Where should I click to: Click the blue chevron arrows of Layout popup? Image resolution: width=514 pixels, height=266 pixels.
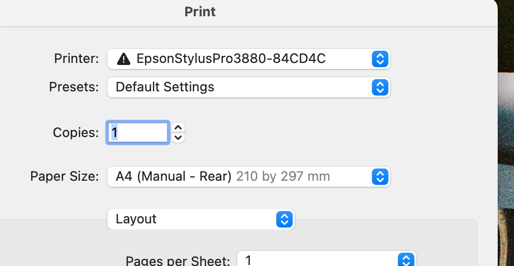(284, 219)
